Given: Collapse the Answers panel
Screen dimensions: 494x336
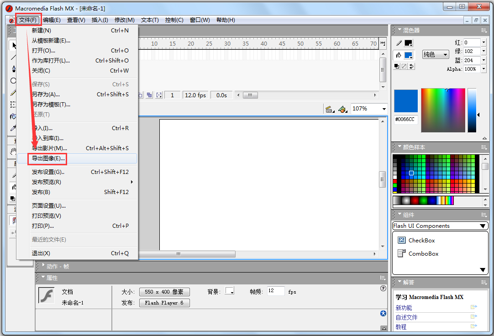Looking at the screenshot, I should click(x=399, y=282).
